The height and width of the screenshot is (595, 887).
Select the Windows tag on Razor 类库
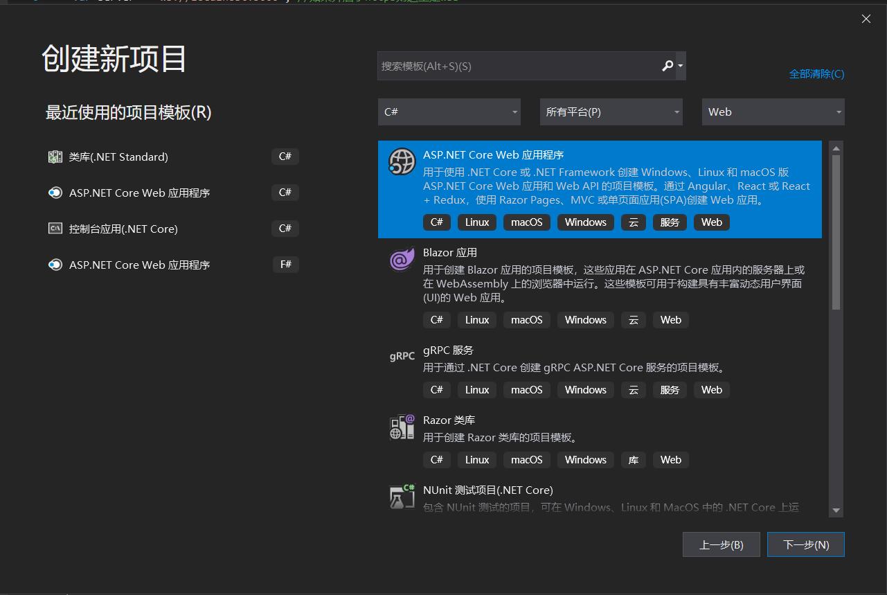tap(585, 459)
